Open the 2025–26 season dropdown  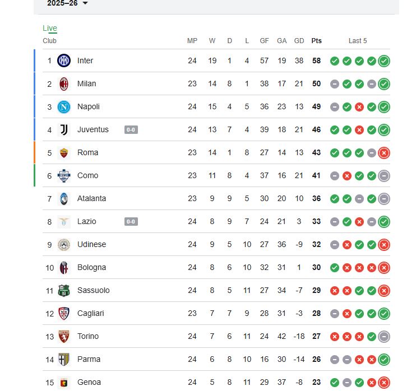(68, 3)
